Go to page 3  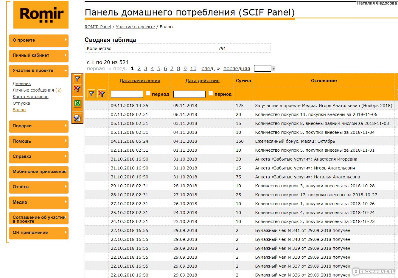(146, 69)
